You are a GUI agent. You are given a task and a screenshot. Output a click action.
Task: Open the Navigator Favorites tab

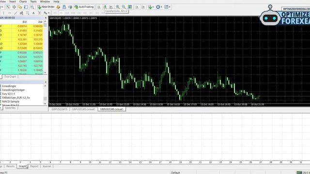point(10,108)
